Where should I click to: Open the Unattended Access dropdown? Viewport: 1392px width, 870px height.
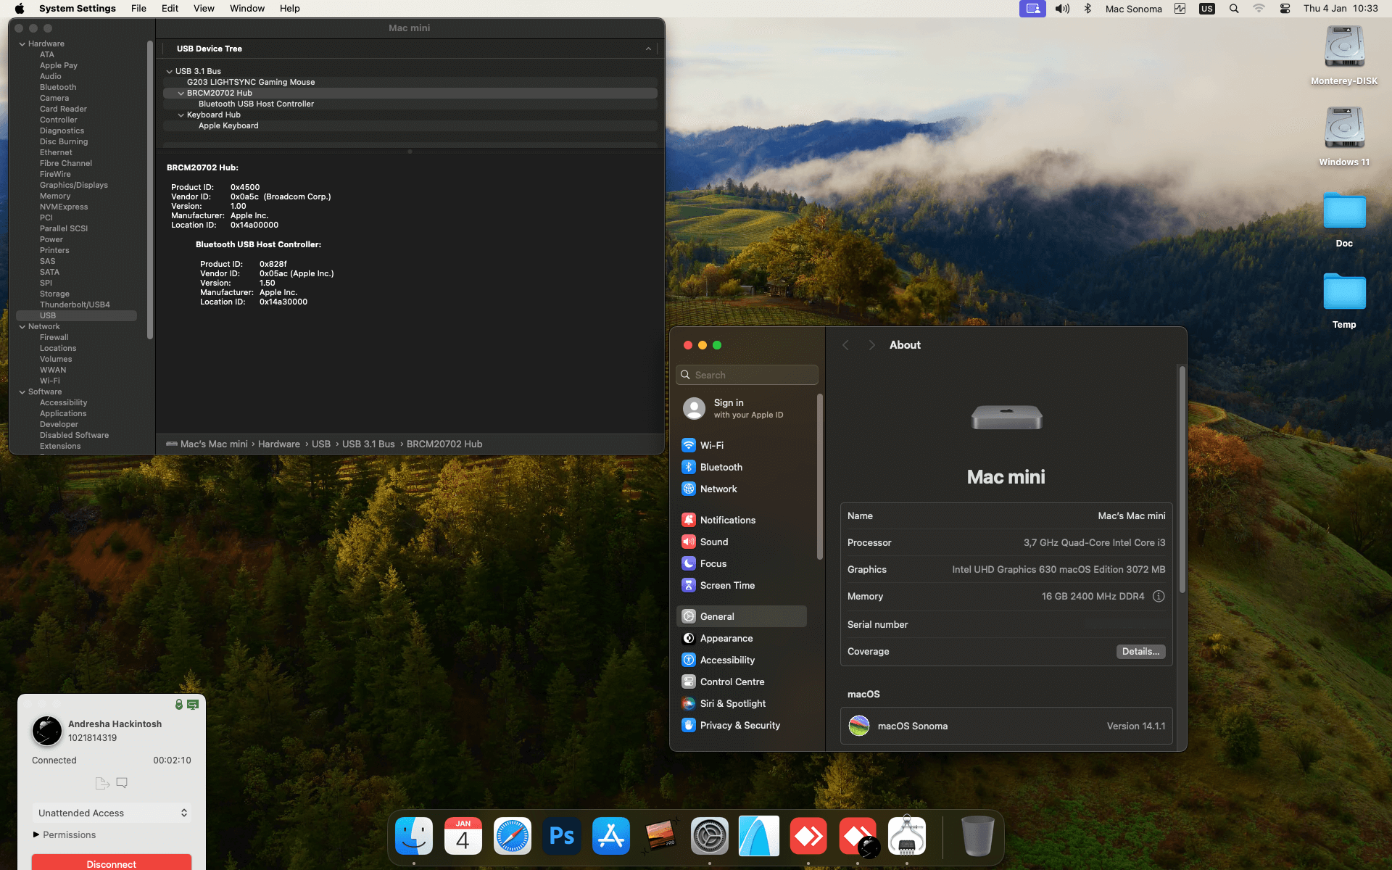coord(112,813)
